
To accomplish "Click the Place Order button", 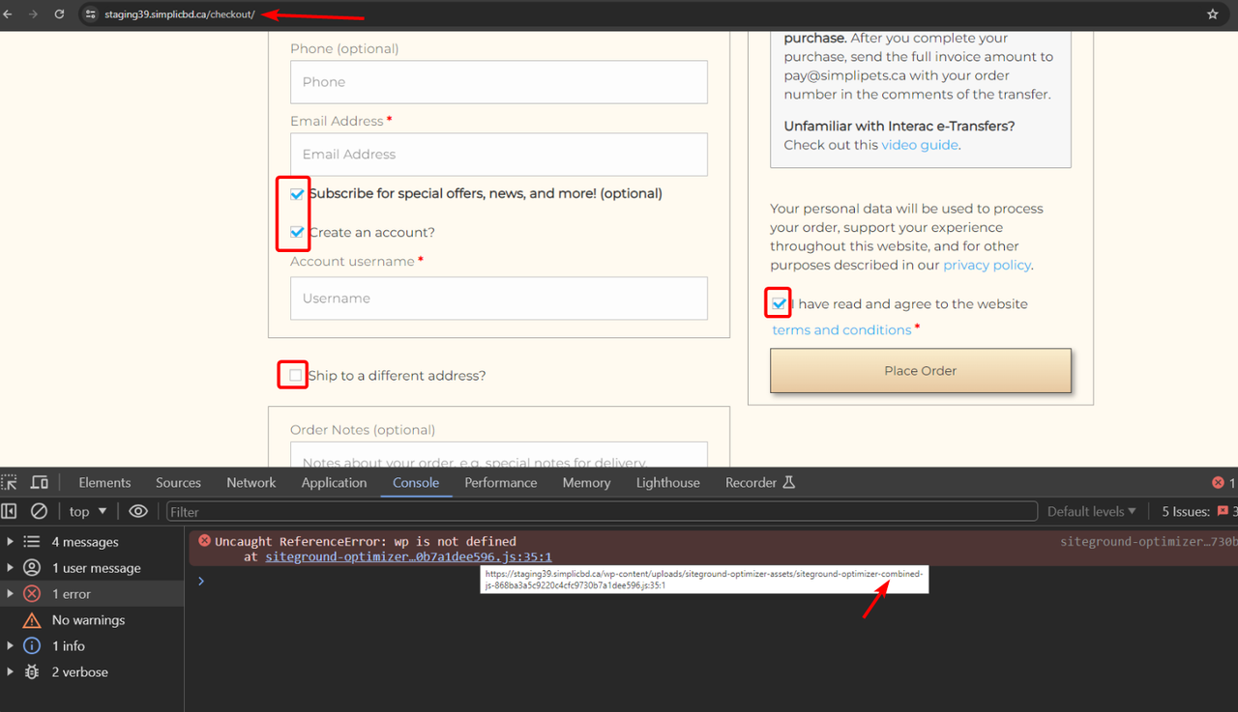I will [920, 370].
